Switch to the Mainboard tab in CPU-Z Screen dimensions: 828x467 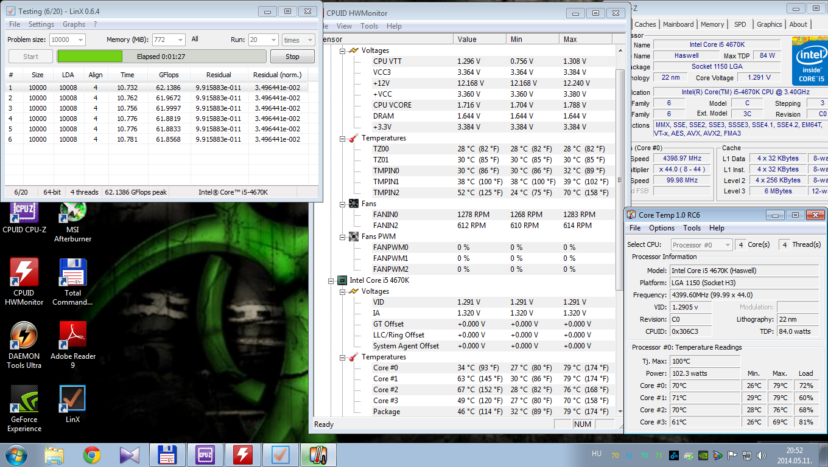coord(678,24)
